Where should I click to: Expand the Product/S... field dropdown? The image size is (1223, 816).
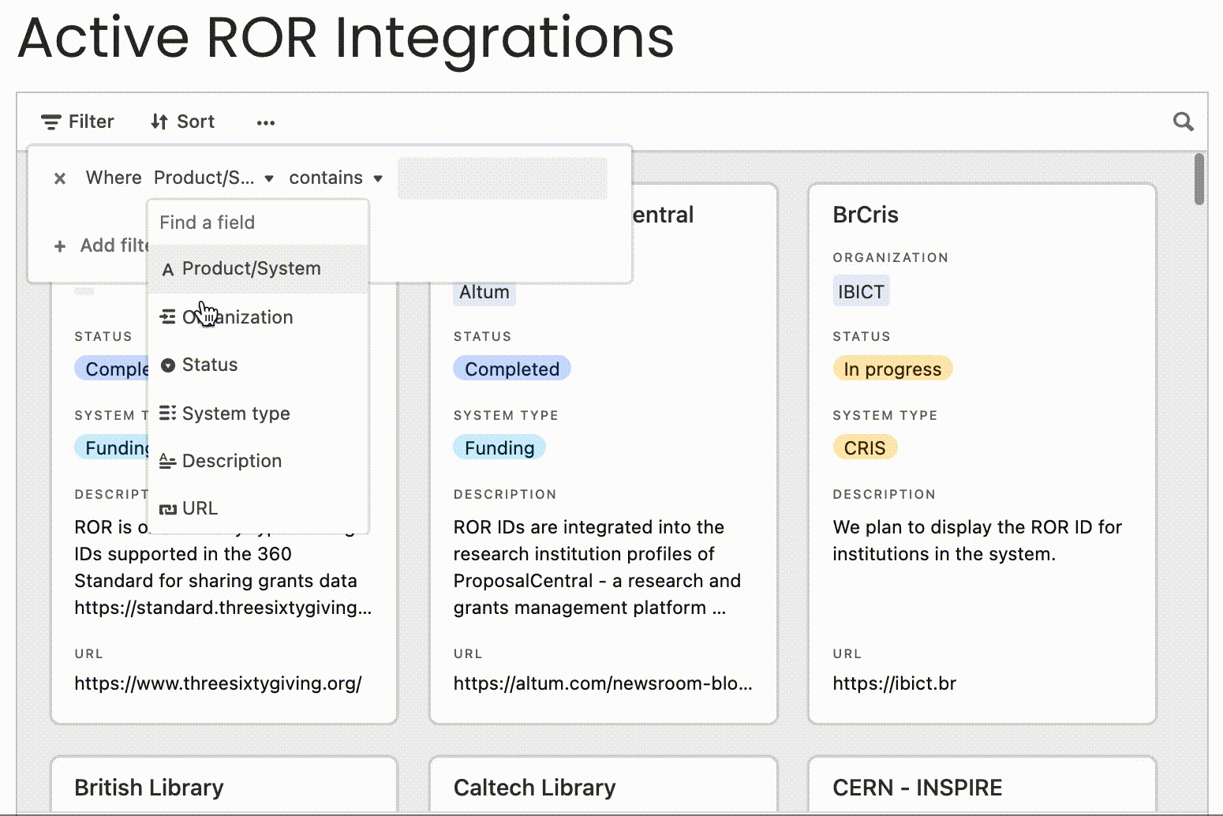point(213,178)
